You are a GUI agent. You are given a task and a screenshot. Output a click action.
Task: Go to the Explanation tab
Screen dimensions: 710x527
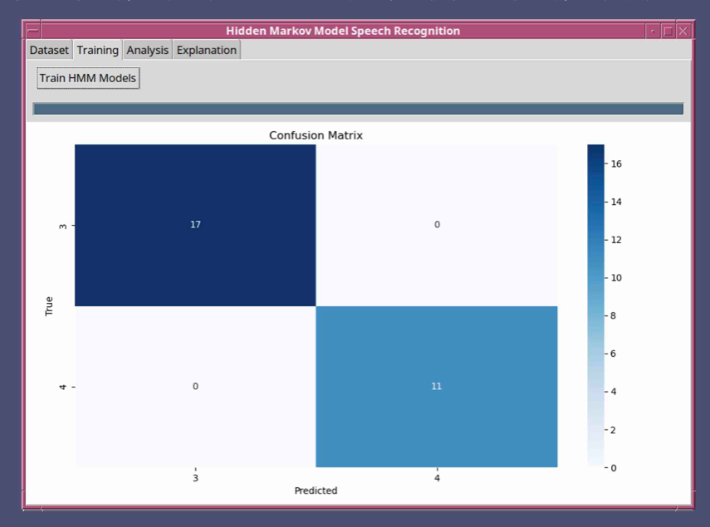(x=207, y=50)
